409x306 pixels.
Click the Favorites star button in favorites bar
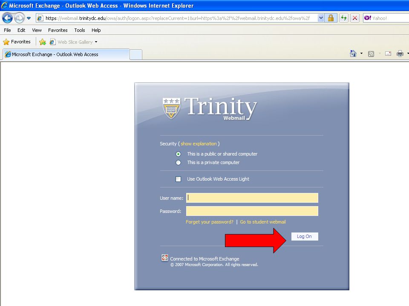click(17, 42)
